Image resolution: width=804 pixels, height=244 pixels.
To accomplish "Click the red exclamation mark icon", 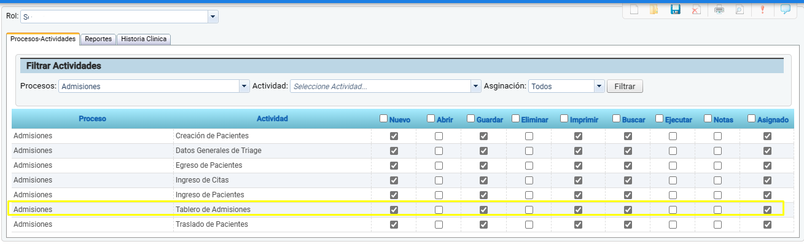I will [763, 9].
